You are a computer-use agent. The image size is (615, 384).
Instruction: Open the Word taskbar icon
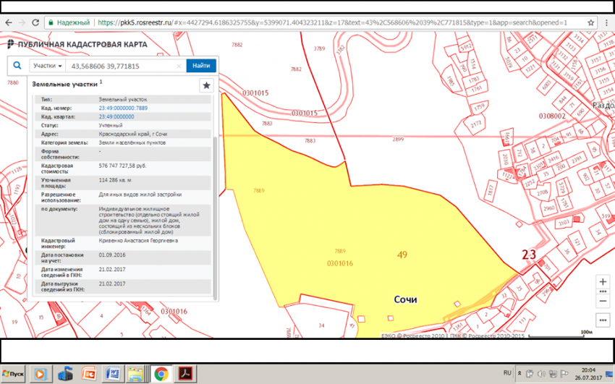pyautogui.click(x=113, y=374)
